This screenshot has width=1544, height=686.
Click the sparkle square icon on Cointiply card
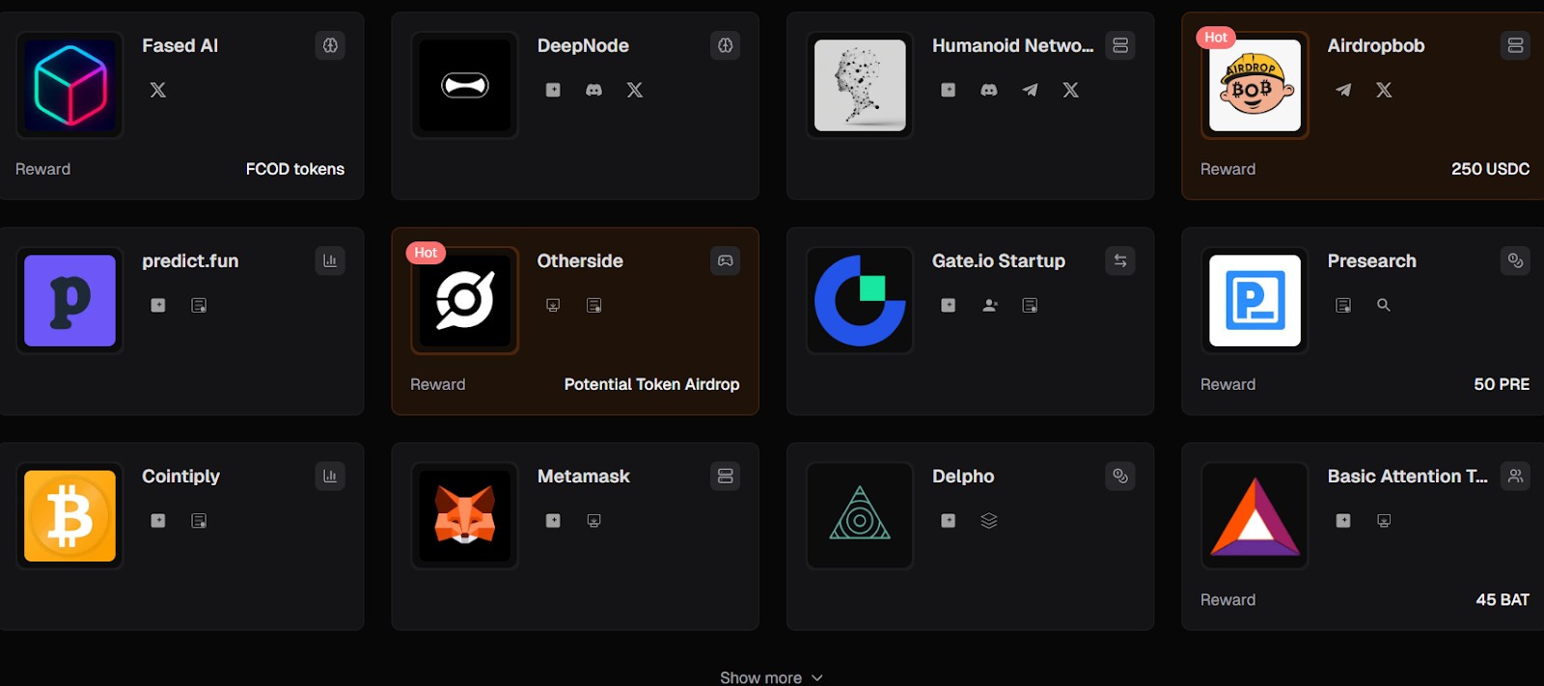[158, 520]
